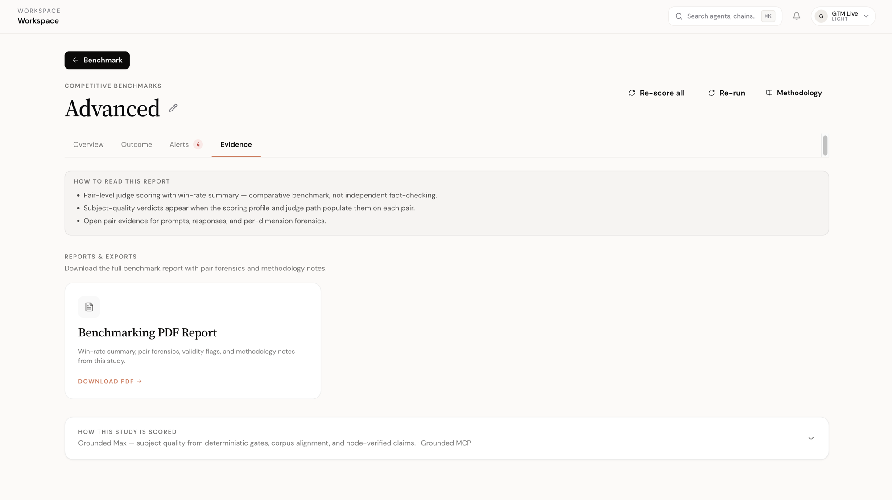Click the Benchmarking PDF Report title
This screenshot has height=500, width=892.
[x=147, y=333]
